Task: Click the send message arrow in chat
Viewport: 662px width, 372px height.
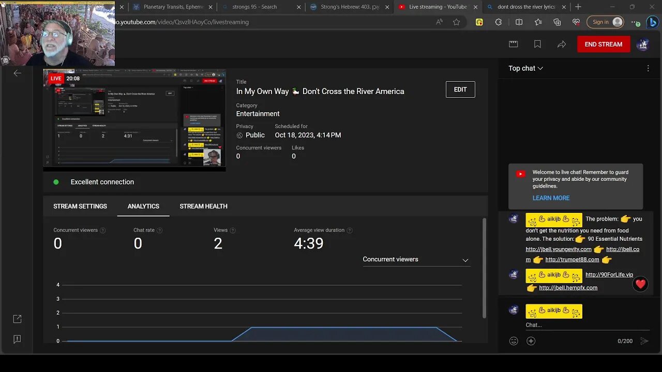Action: [644, 341]
